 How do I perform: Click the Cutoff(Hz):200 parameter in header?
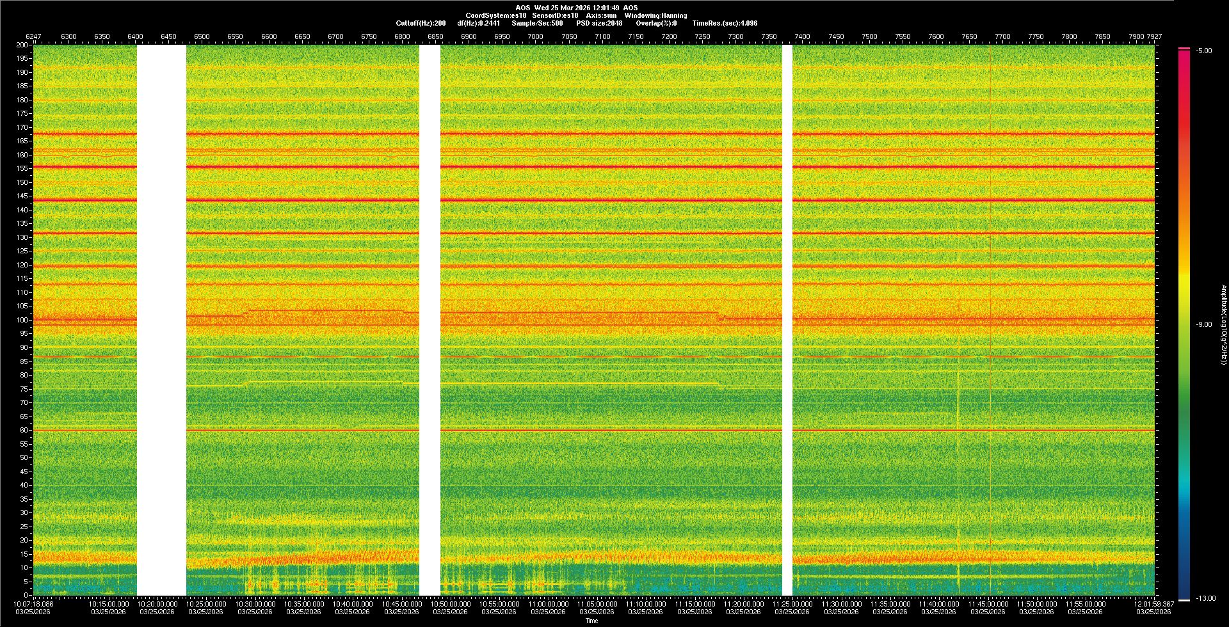421,23
